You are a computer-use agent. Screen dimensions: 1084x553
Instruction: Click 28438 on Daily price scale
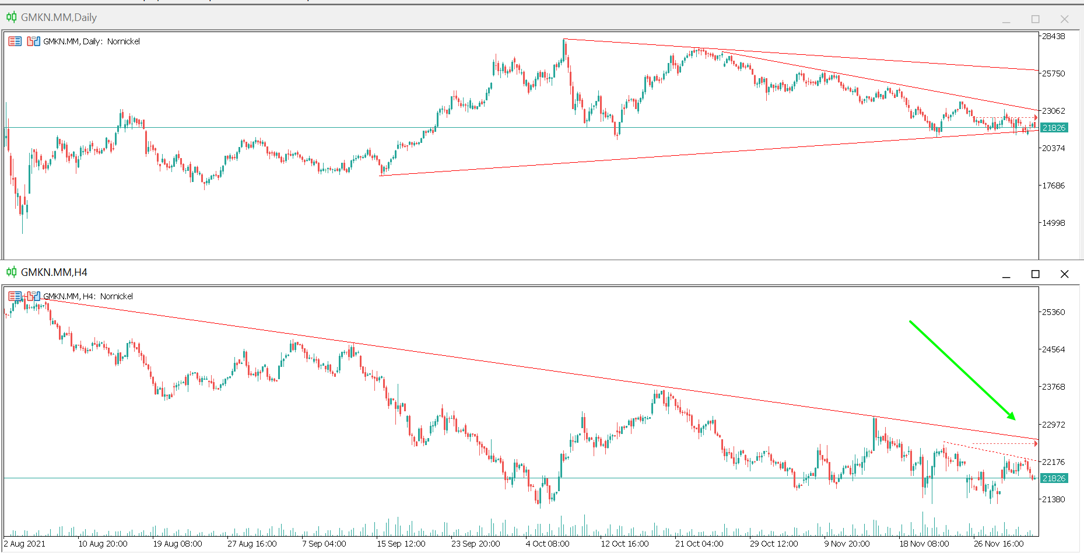click(x=1054, y=36)
